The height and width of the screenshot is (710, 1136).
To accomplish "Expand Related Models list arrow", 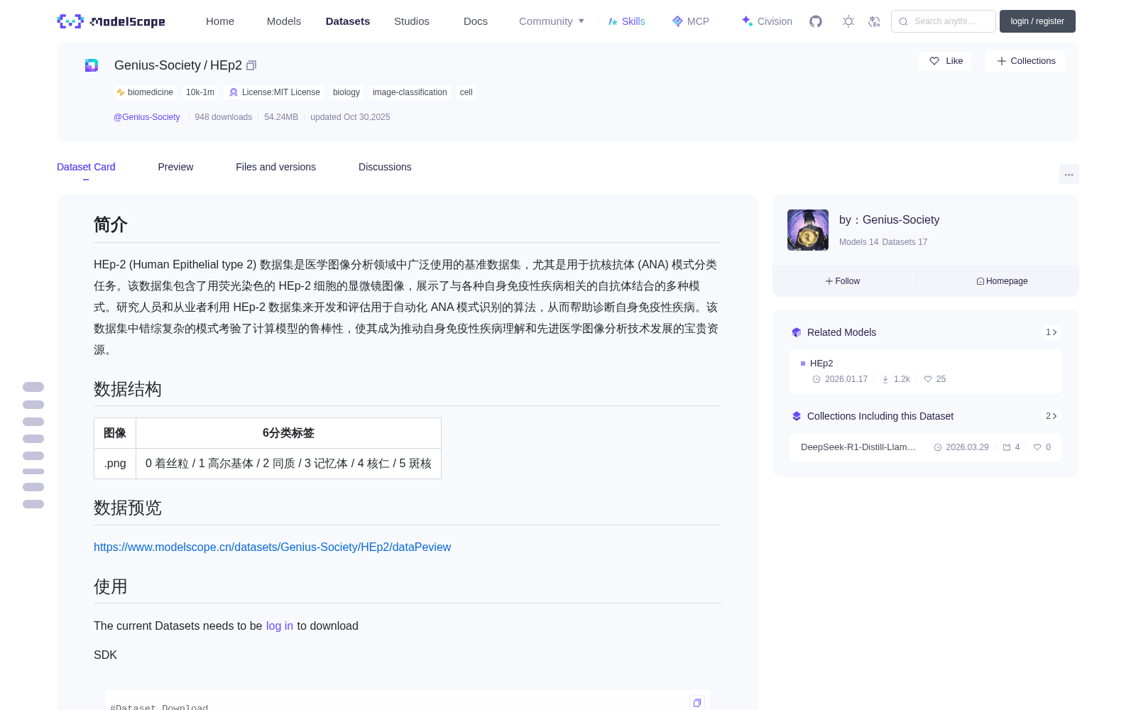I will coord(1052,332).
